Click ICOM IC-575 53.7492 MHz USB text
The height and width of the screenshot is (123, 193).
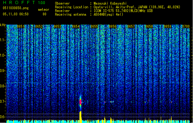123,11
